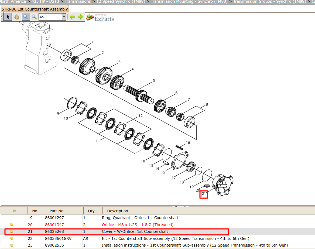Click callout 4 in the diagram
315x249 pixels.
[x=132, y=69]
